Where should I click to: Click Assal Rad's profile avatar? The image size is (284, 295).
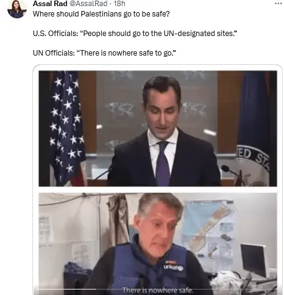coord(17,9)
